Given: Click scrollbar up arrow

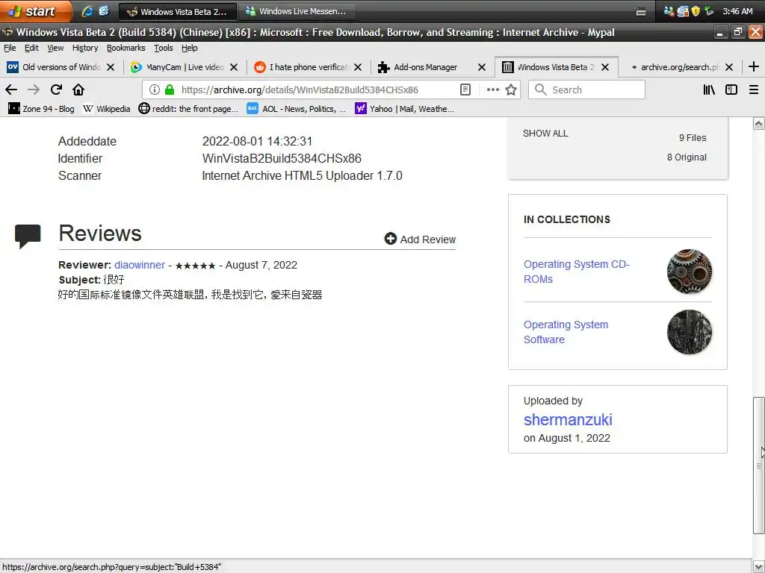Looking at the screenshot, I should point(759,123).
